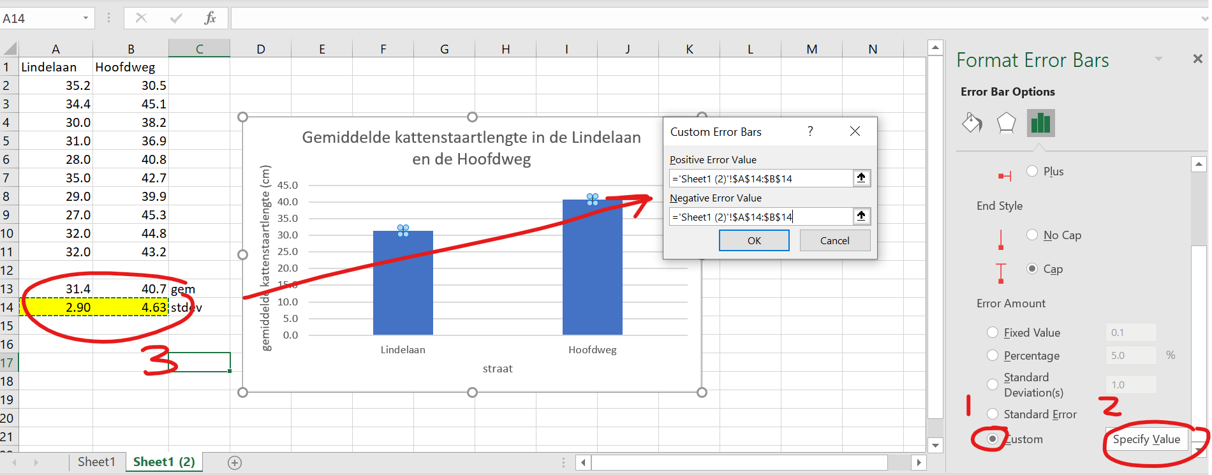
Task: Choose the Standard Error radio button
Action: point(993,414)
